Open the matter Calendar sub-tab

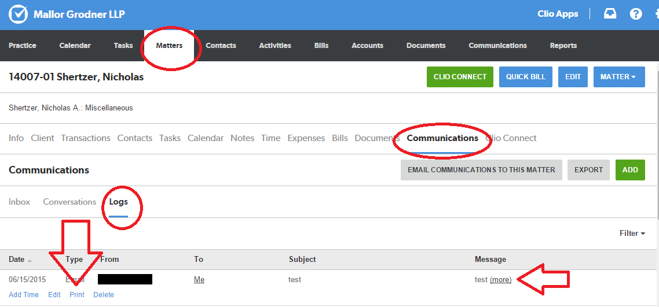tap(206, 138)
